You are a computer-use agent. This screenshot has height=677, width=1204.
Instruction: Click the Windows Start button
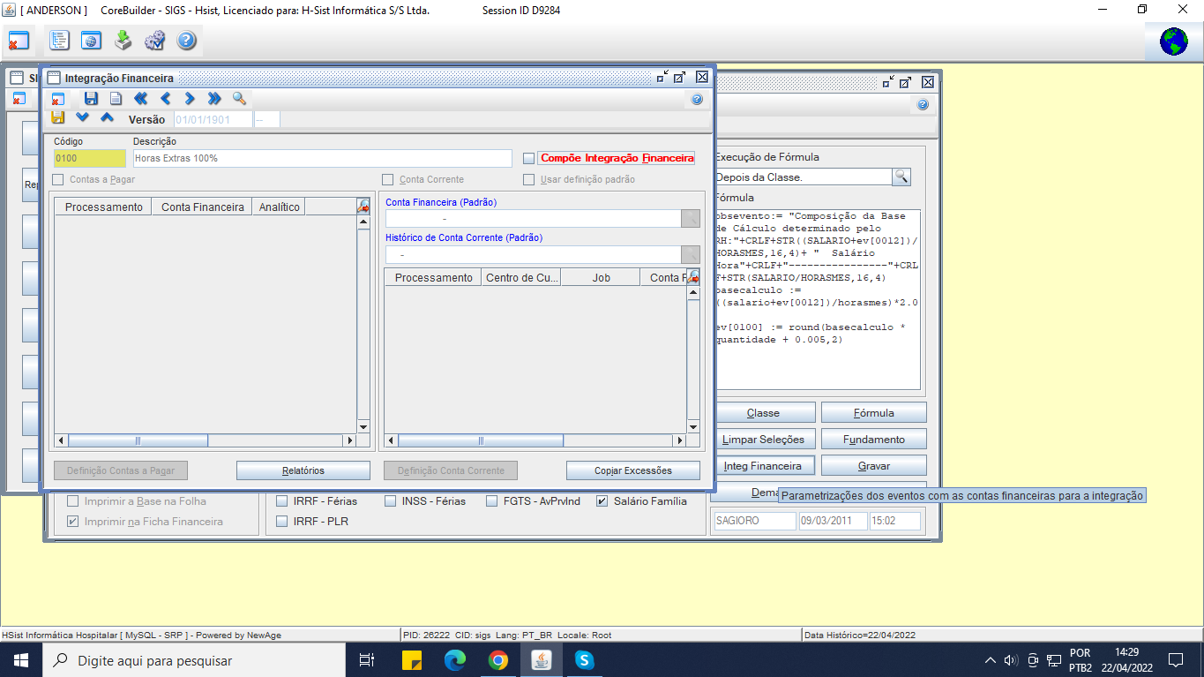click(20, 659)
